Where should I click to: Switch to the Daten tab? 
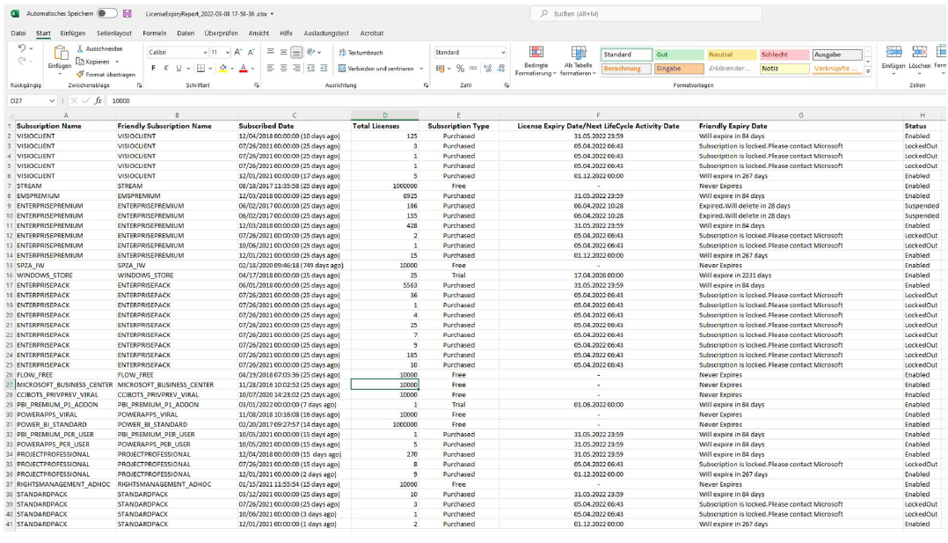pyautogui.click(x=186, y=33)
